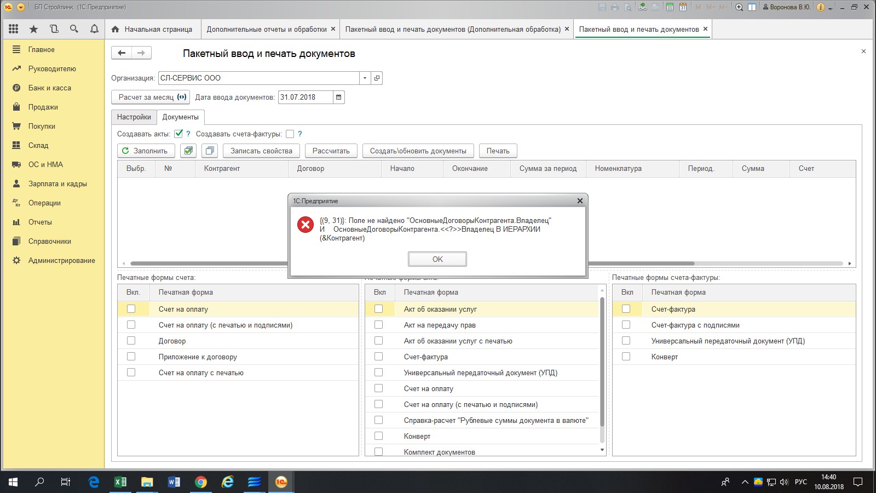Open Windows search on the taskbar
The height and width of the screenshot is (493, 876).
point(39,482)
